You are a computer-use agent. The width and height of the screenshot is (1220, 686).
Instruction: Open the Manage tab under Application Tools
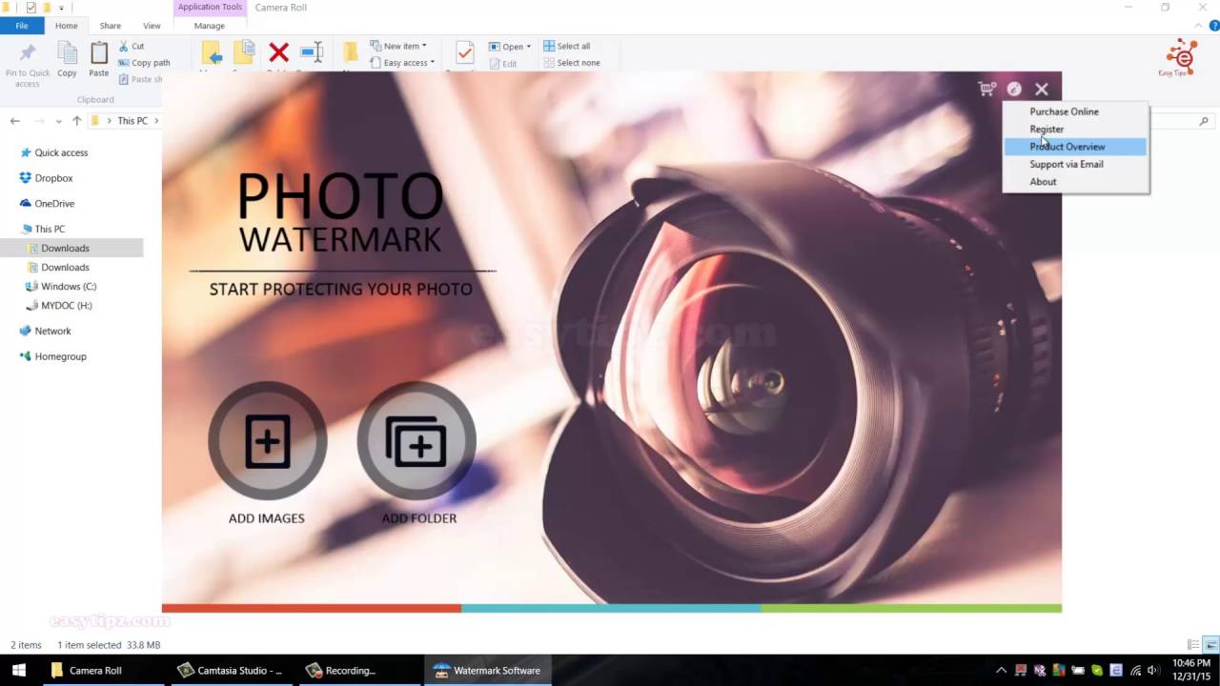(x=209, y=26)
